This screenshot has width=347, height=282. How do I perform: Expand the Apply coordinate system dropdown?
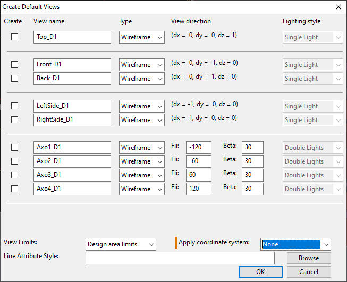click(x=296, y=244)
